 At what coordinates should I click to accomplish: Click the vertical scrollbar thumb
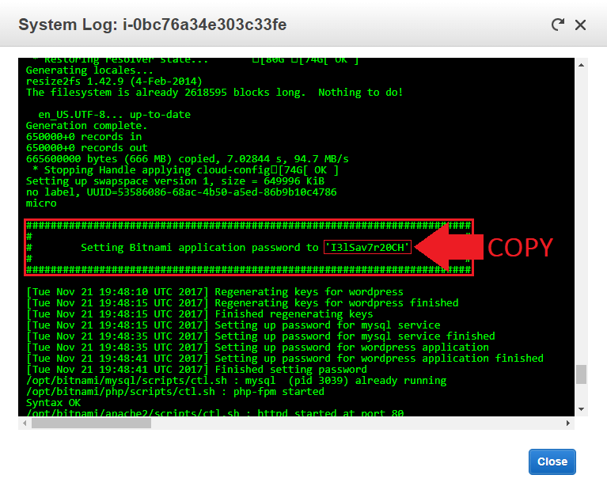pyautogui.click(x=581, y=374)
